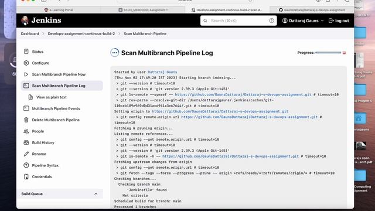Click the search magnifier icon
This screenshot has height=211, width=375.
pyautogui.click(x=206, y=21)
